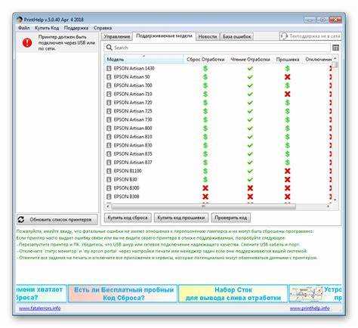Image resolution: width=358 pixels, height=328 pixels.
Task: Click the printer icon next to EPSON Artisan 1430
Action: (x=109, y=68)
